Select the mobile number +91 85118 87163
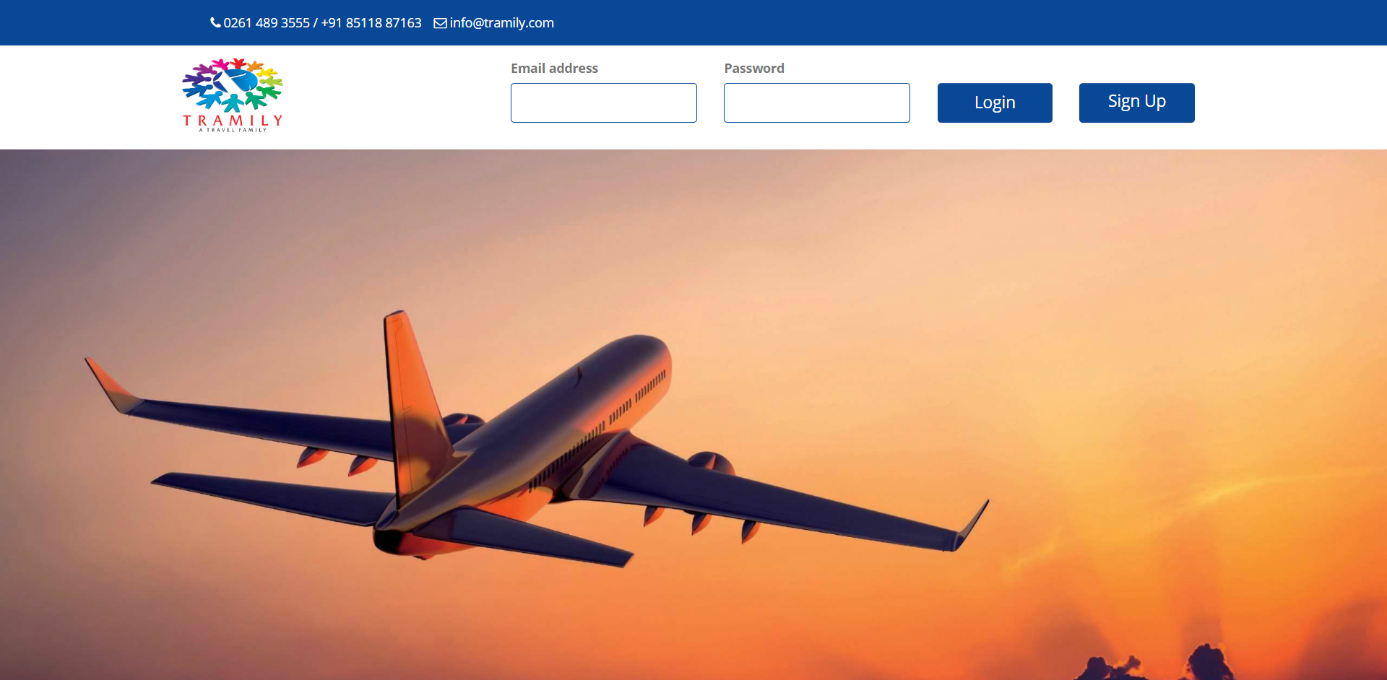1387x680 pixels. (371, 22)
